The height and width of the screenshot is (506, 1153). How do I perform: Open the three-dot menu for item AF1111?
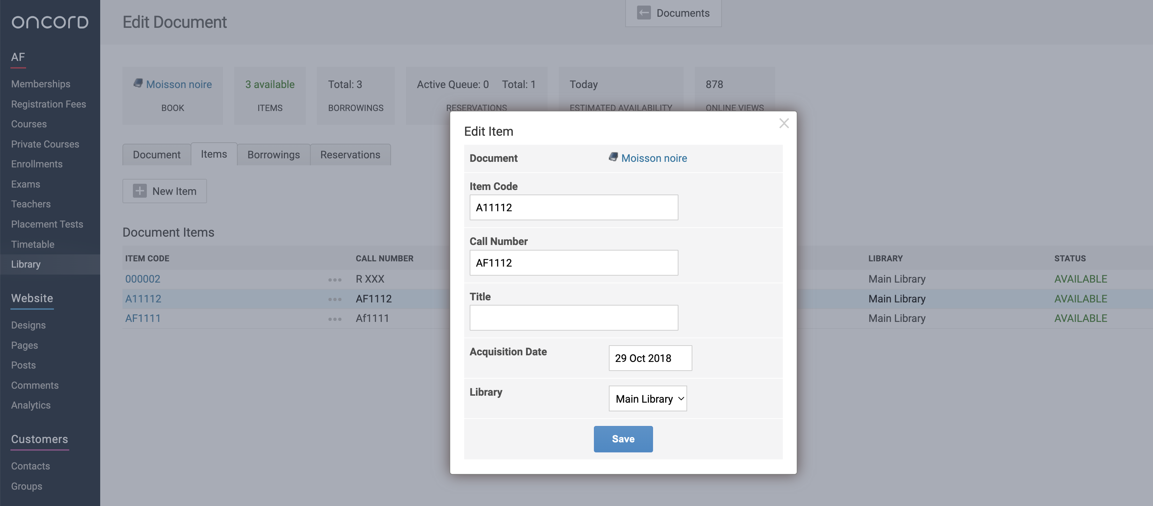334,319
